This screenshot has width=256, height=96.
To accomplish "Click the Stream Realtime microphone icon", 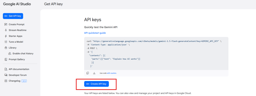I will pyautogui.click(x=6, y=30).
